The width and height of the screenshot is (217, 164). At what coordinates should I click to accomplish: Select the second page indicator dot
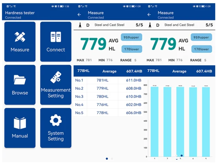click(112, 158)
